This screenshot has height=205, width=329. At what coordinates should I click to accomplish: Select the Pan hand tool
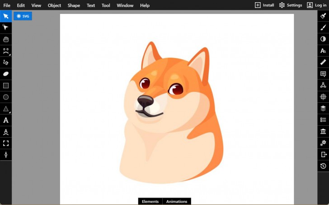point(6,39)
